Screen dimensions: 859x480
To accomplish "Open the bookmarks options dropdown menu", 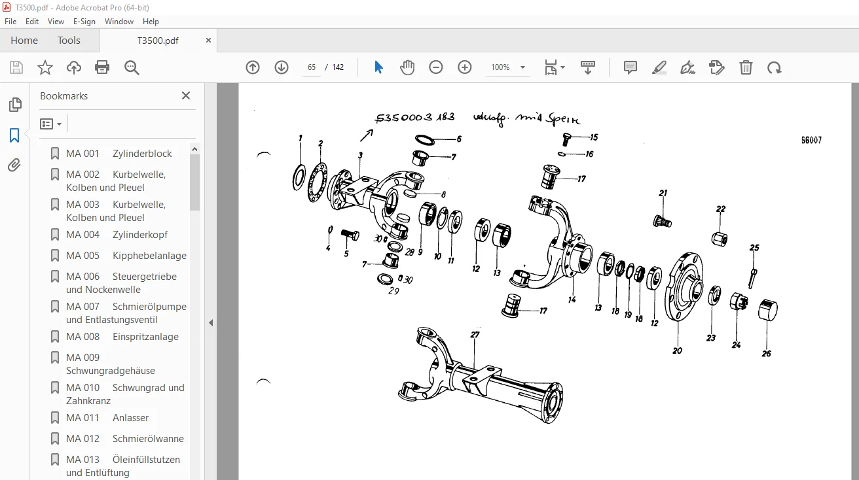I will pos(51,124).
